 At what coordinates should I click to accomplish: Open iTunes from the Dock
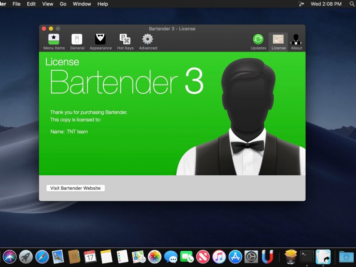(x=219, y=257)
